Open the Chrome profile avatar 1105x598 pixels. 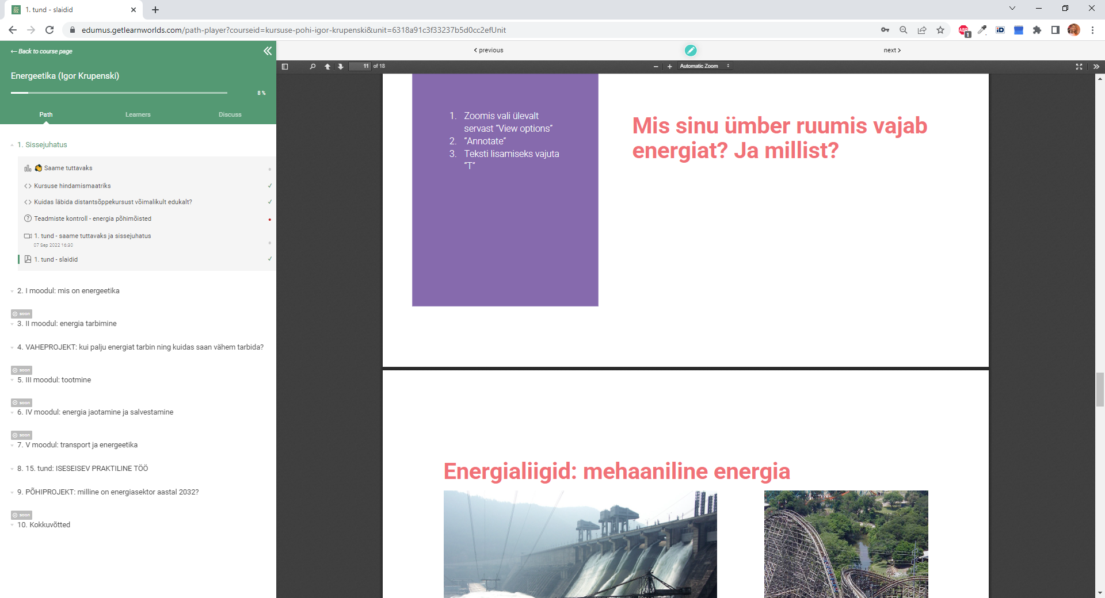click(x=1074, y=30)
